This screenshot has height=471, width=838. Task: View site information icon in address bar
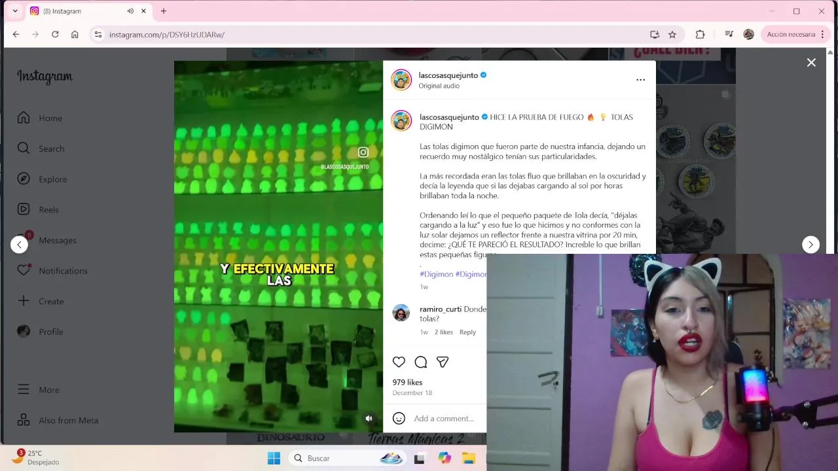98,35
